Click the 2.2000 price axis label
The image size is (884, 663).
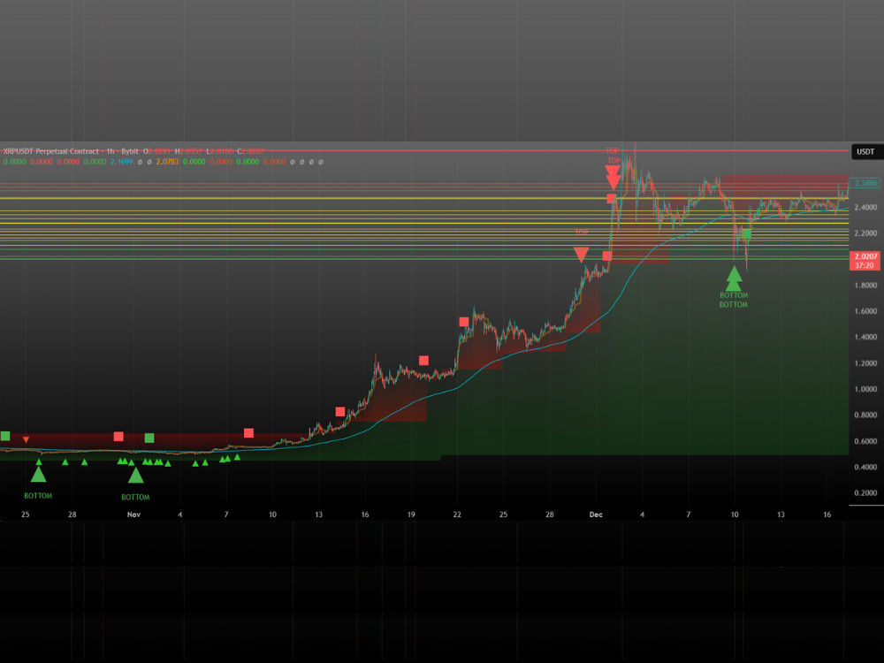coord(865,233)
